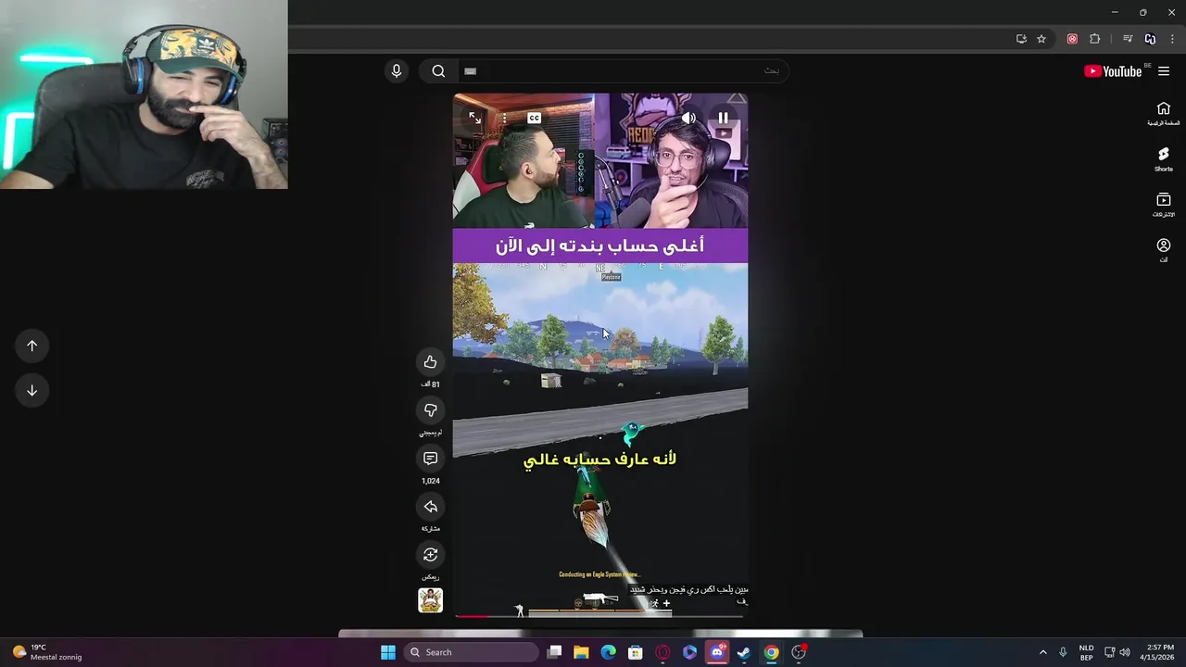
Task: Go to Home in the YouTube sidebar
Action: tap(1164, 113)
